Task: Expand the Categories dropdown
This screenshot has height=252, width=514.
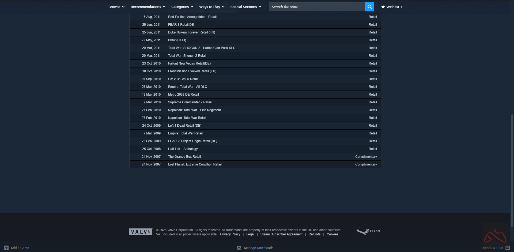Action: (x=182, y=7)
